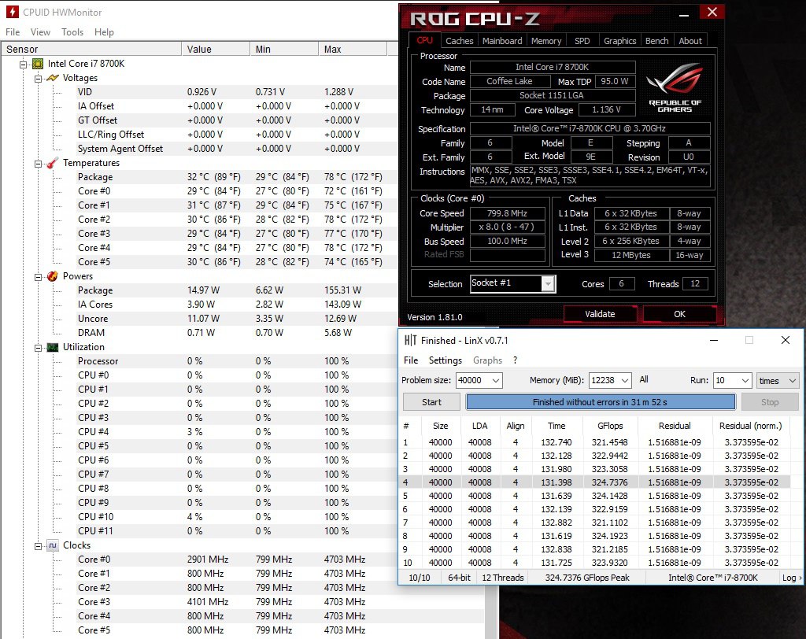Viewport: 806px width, 639px height.
Task: Open the Memory (MiB) dropdown in LinX
Action: click(624, 380)
